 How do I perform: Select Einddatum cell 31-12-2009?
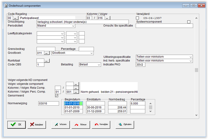click(95, 111)
